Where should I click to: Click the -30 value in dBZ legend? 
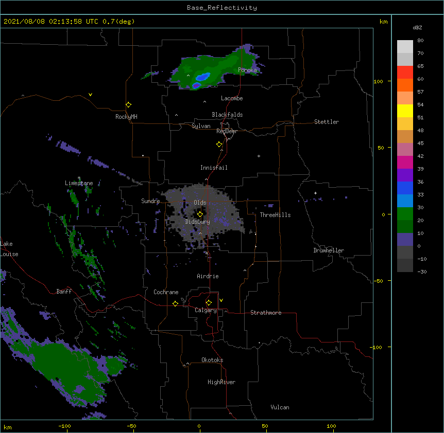422,272
